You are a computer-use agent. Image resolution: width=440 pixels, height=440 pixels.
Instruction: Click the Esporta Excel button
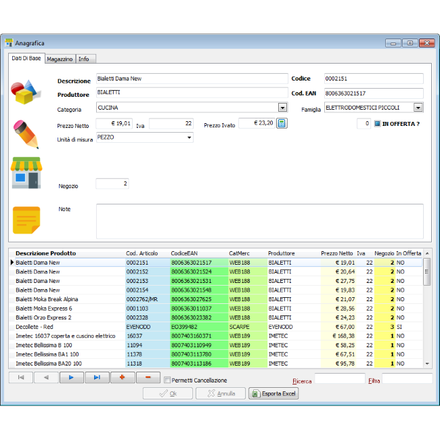coord(273,393)
